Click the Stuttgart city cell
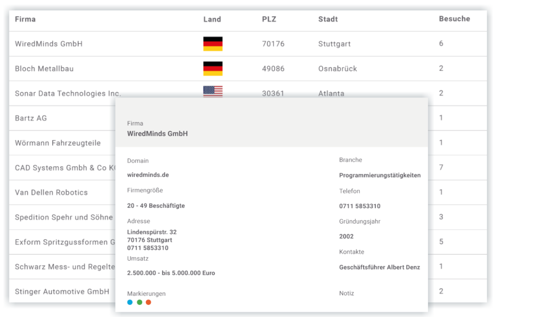Viewport: 535px width, 317px height. pos(334,44)
